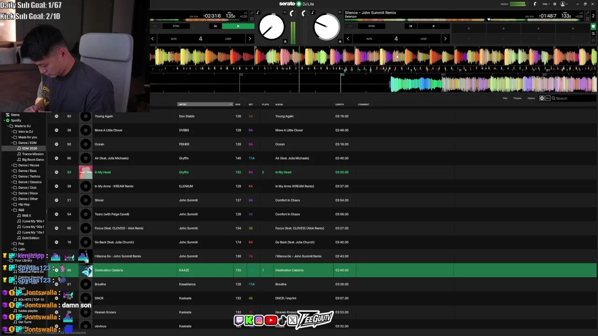Select the Young Again track row
Image resolution: width=598 pixels, height=336 pixels.
pos(322,116)
